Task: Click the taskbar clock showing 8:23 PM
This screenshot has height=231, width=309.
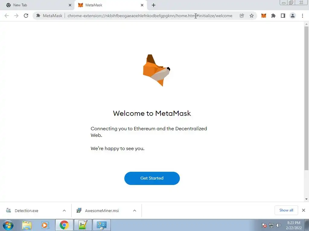Action: coord(294,225)
